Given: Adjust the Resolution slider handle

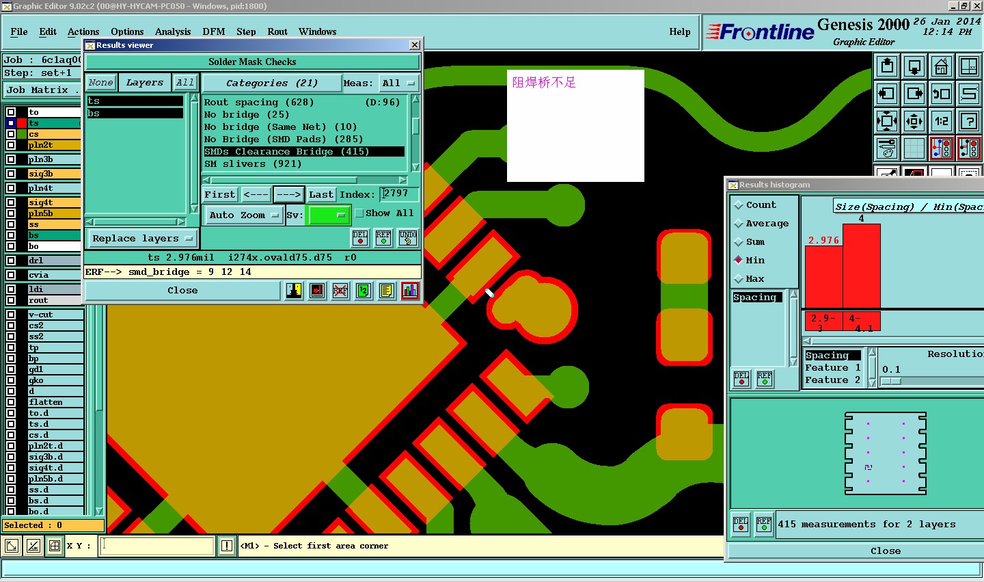Looking at the screenshot, I should point(890,382).
